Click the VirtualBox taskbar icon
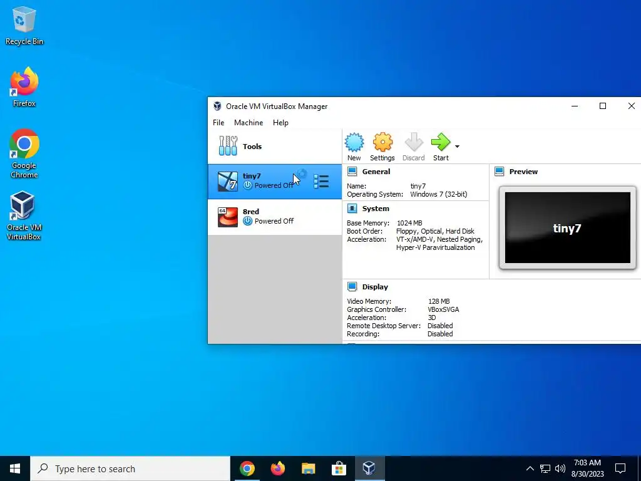 click(369, 468)
